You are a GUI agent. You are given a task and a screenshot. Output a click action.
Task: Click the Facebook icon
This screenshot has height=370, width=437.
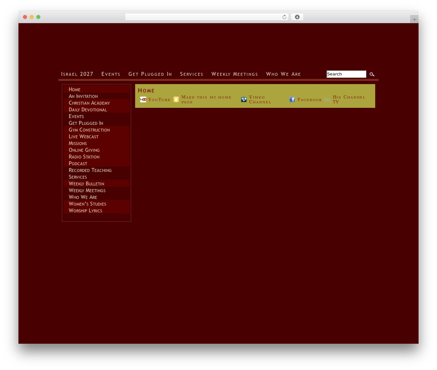click(x=292, y=99)
